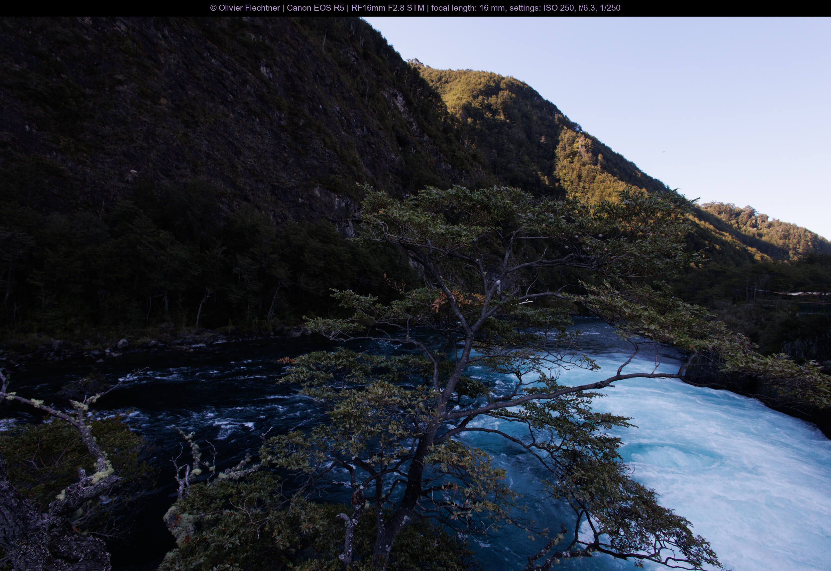Image resolution: width=831 pixels, height=571 pixels.
Task: Click the 'settings: ISO 250, f/6.3, 1/250' text
Action: [x=565, y=8]
